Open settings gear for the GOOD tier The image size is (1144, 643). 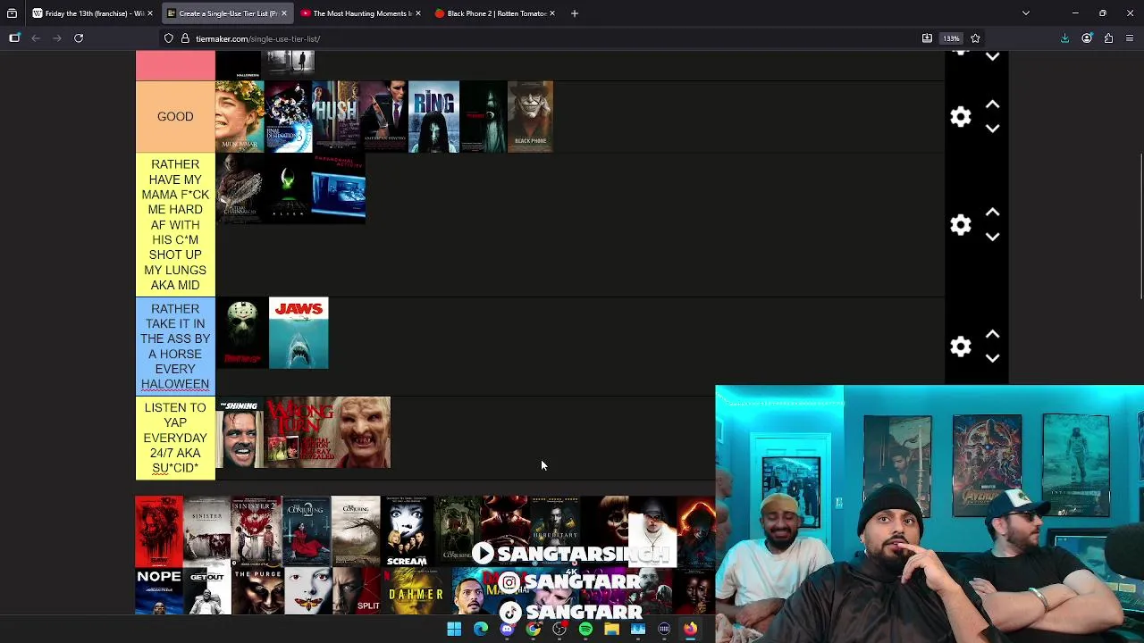(961, 117)
